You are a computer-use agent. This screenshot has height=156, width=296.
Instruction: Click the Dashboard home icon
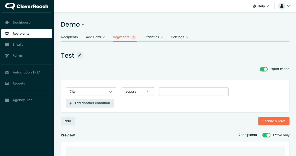coord(7,23)
